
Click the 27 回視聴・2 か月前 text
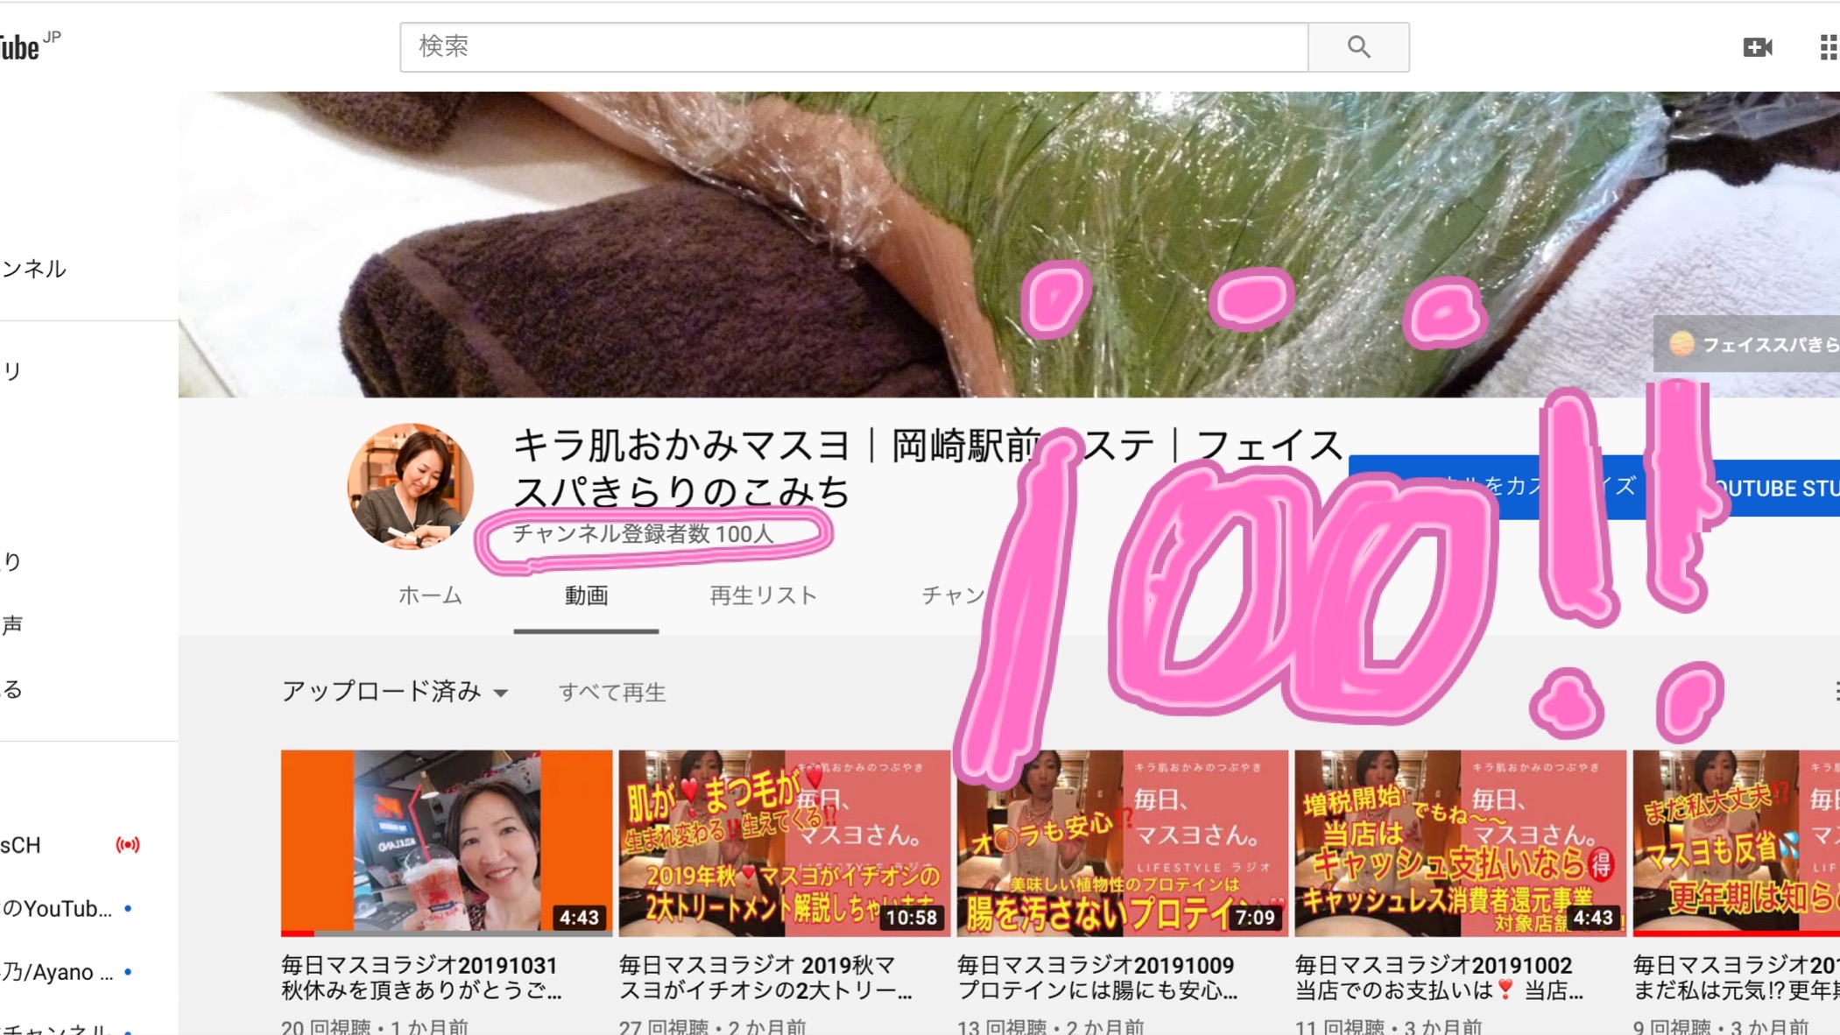(x=712, y=1026)
